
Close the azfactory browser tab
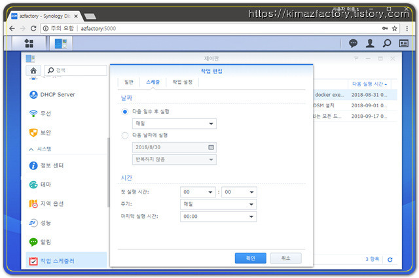[76, 16]
